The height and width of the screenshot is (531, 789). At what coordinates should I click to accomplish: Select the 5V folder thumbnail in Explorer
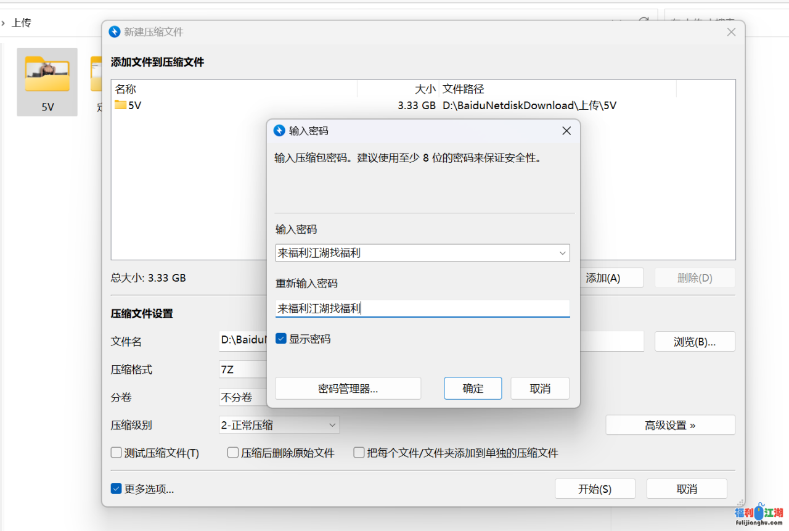(47, 80)
